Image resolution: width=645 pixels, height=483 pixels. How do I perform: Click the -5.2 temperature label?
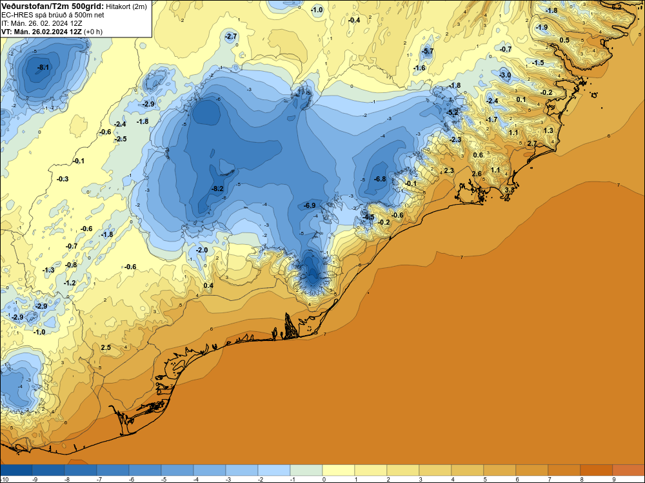[x=452, y=112]
